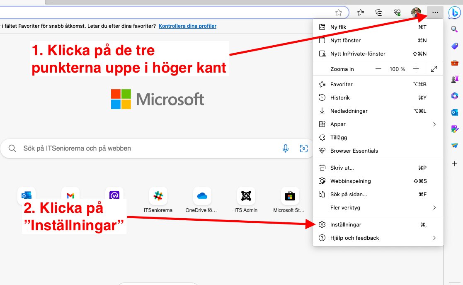Open the sidebar tools briefcase icon

(454, 63)
